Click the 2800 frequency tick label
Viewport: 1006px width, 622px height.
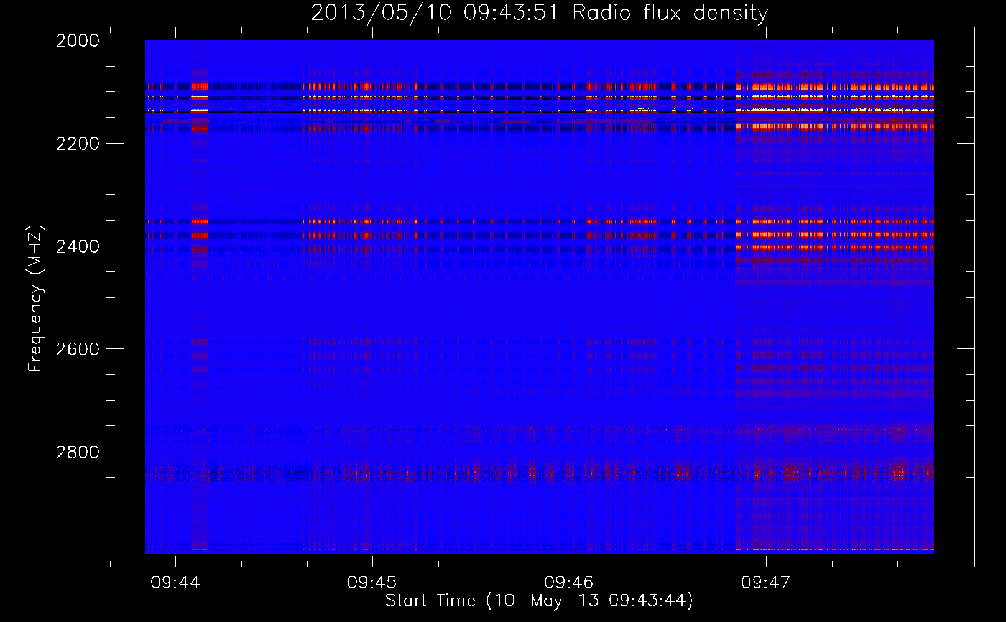click(78, 452)
